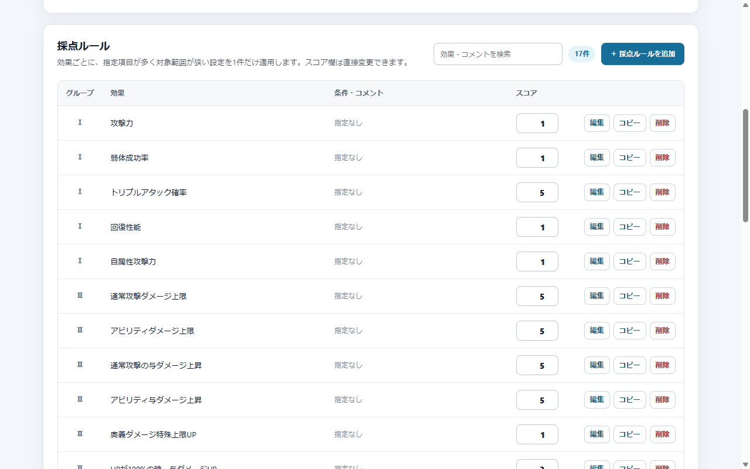The width and height of the screenshot is (750, 469).
Task: Copy the 攻撃力 rule
Action: point(629,123)
